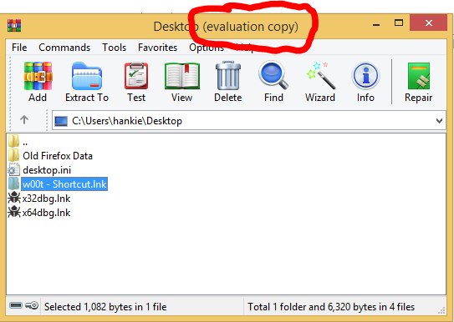Open the Find magnifier tool

click(273, 76)
